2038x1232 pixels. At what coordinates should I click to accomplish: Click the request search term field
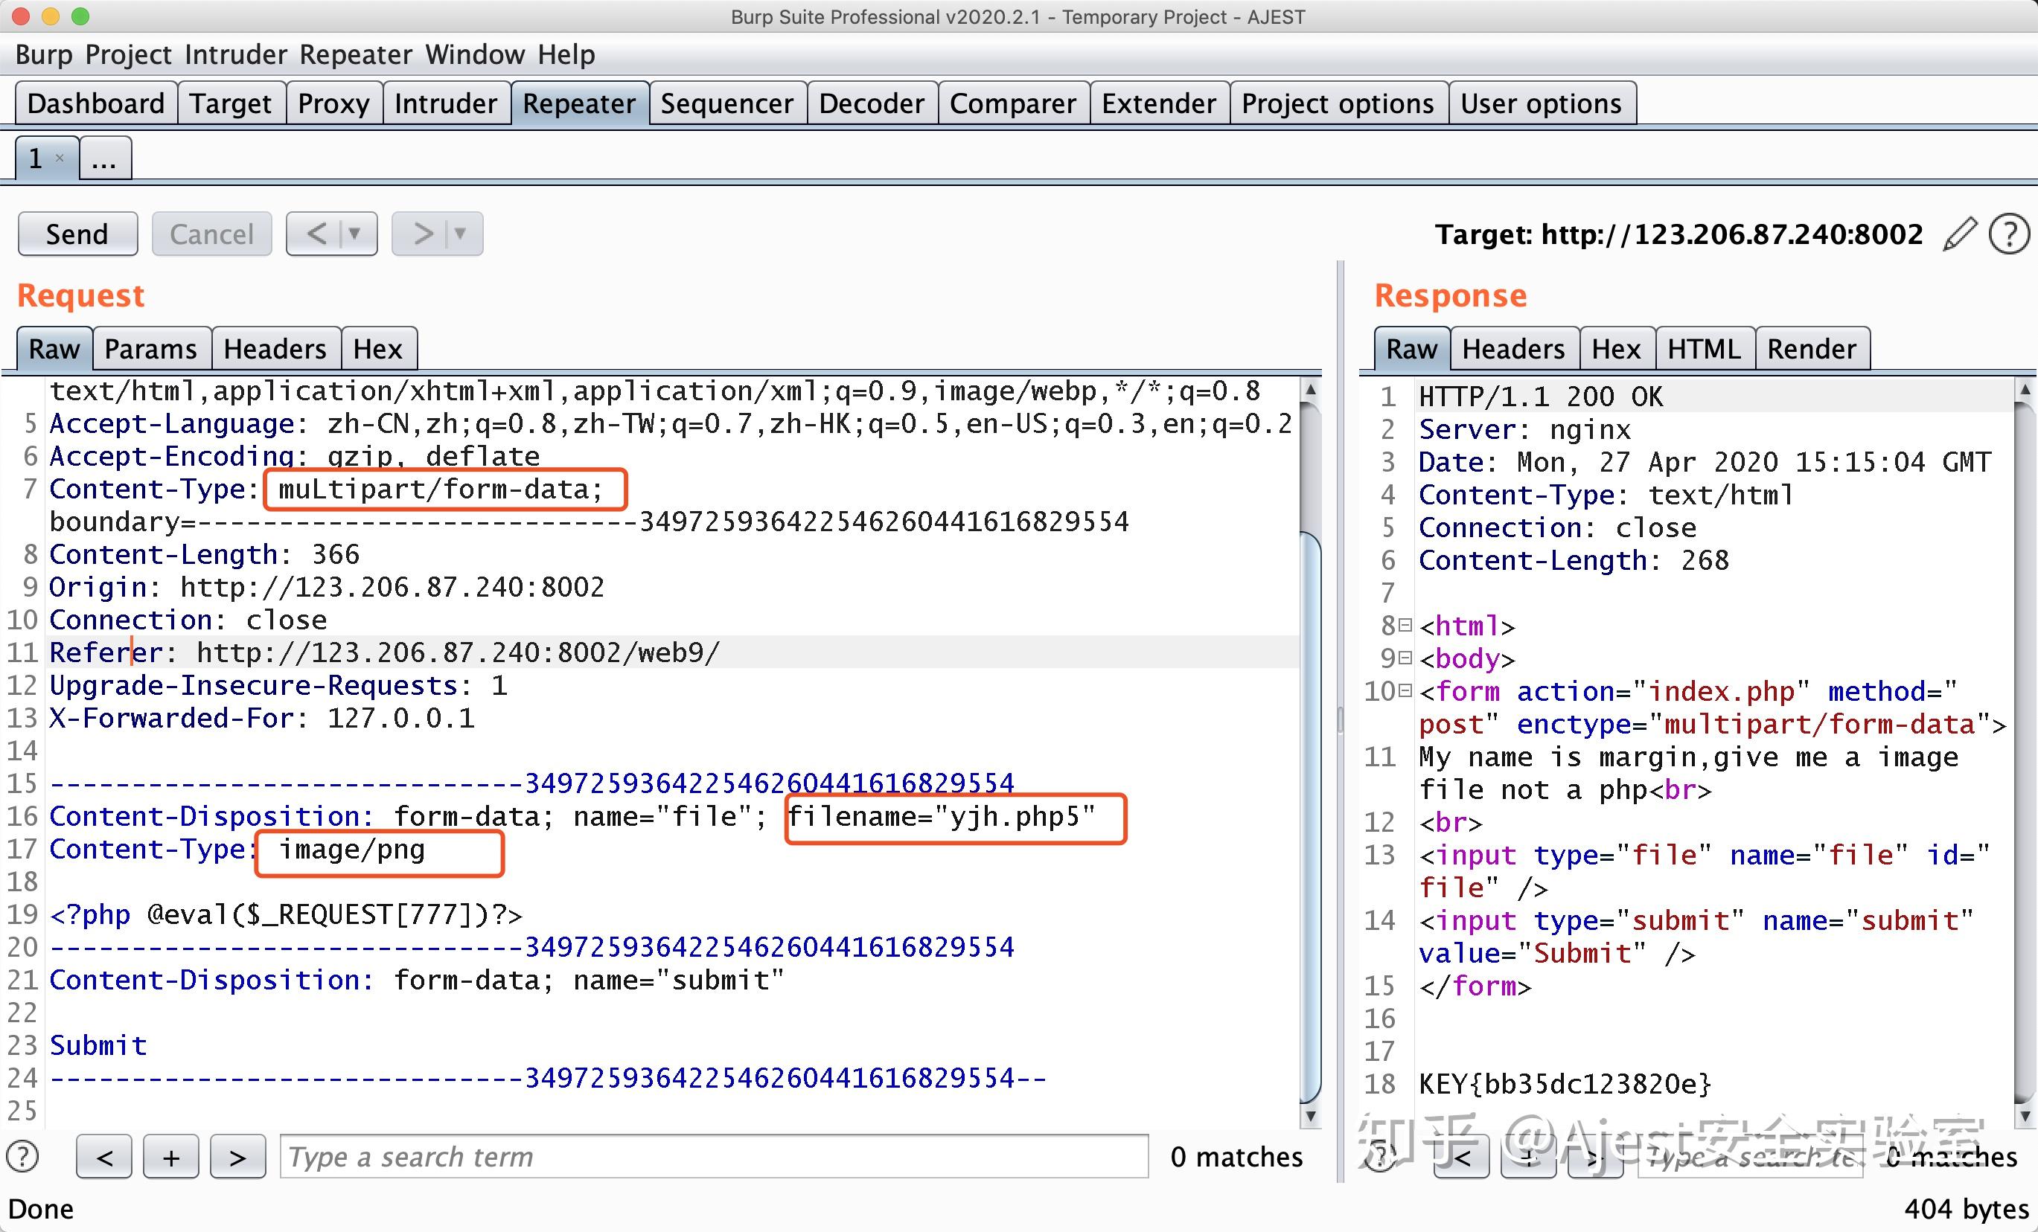[713, 1157]
